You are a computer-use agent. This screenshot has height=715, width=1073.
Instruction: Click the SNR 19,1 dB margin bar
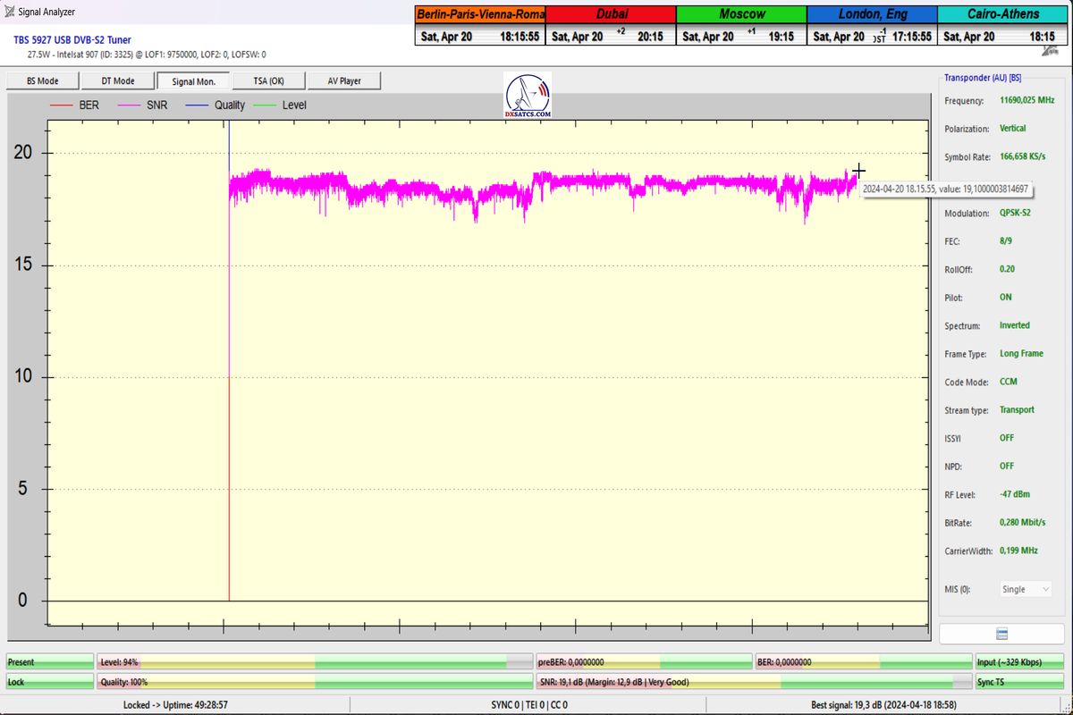754,682
